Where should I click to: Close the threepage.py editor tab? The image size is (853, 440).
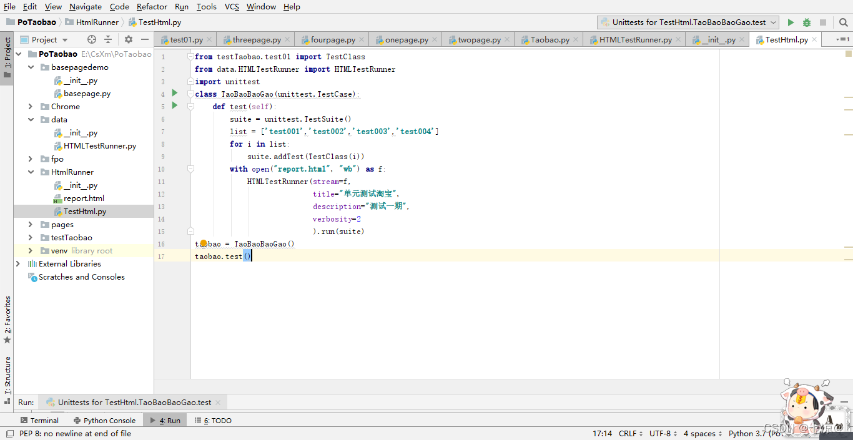[287, 40]
